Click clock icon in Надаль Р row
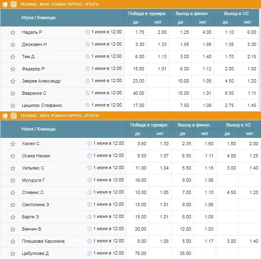The width and height of the screenshot is (261, 259). (88, 32)
